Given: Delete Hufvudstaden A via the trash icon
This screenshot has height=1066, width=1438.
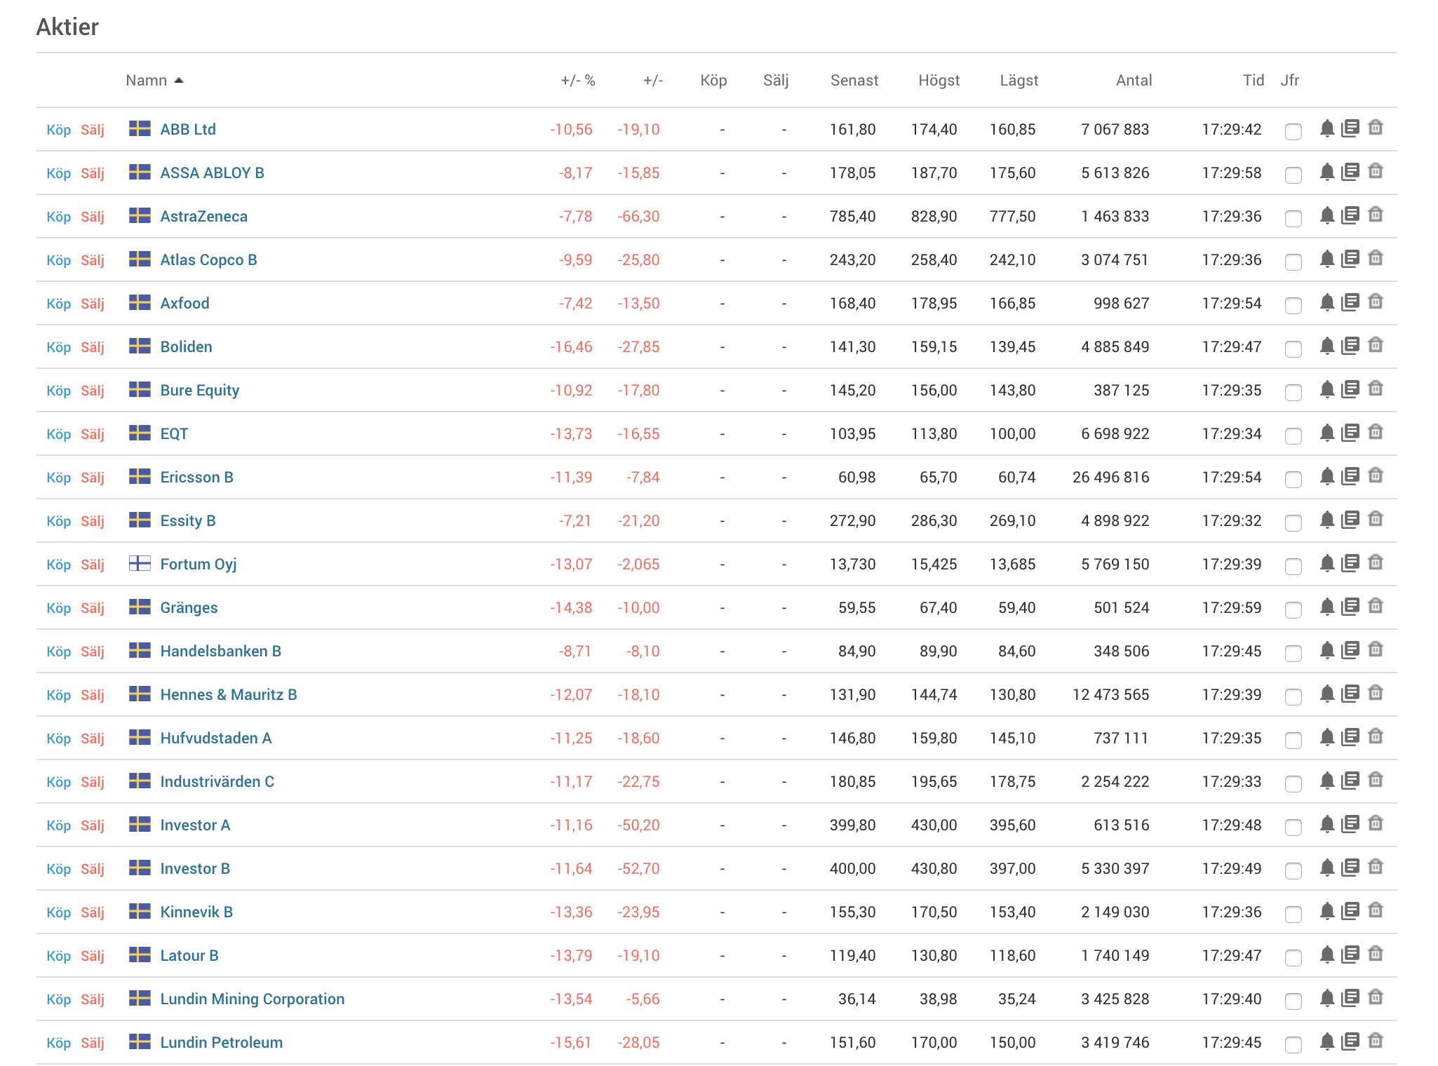Looking at the screenshot, I should pos(1376,736).
